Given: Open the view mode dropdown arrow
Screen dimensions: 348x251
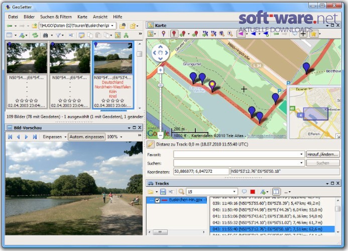Looking at the screenshot, I should tap(15, 35).
